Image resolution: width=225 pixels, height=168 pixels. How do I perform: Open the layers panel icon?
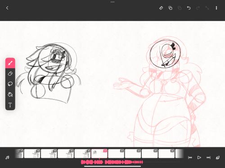click(x=218, y=158)
